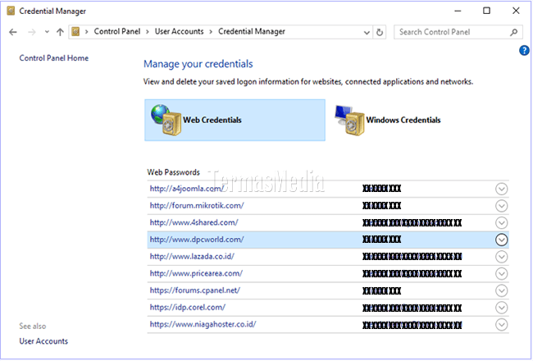
Task: Close the Credential Manager window
Action: coord(516,11)
